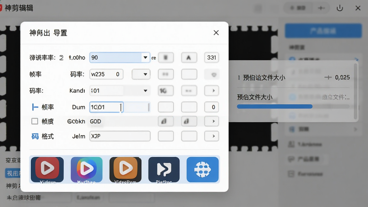This screenshot has width=368, height=207.
Task: Click the dashes button in the Kandı row
Action: pyautogui.click(x=189, y=91)
